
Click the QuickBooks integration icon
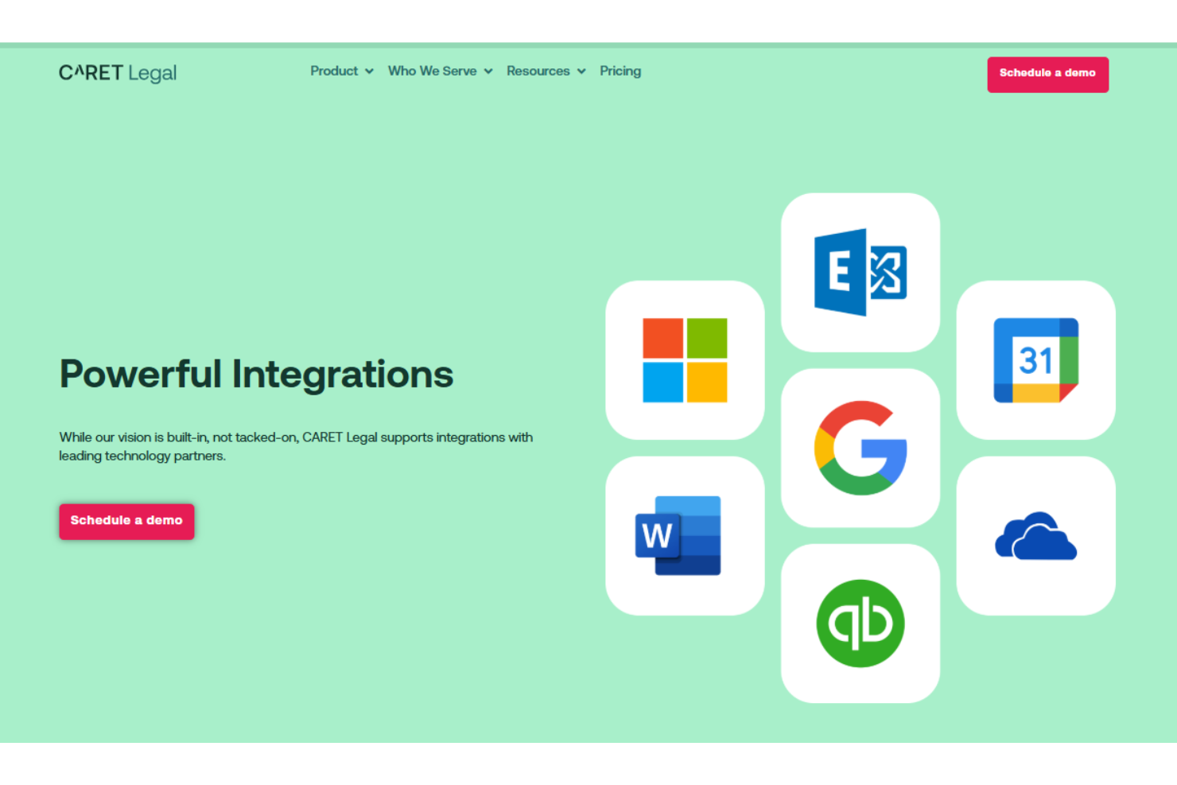[860, 623]
